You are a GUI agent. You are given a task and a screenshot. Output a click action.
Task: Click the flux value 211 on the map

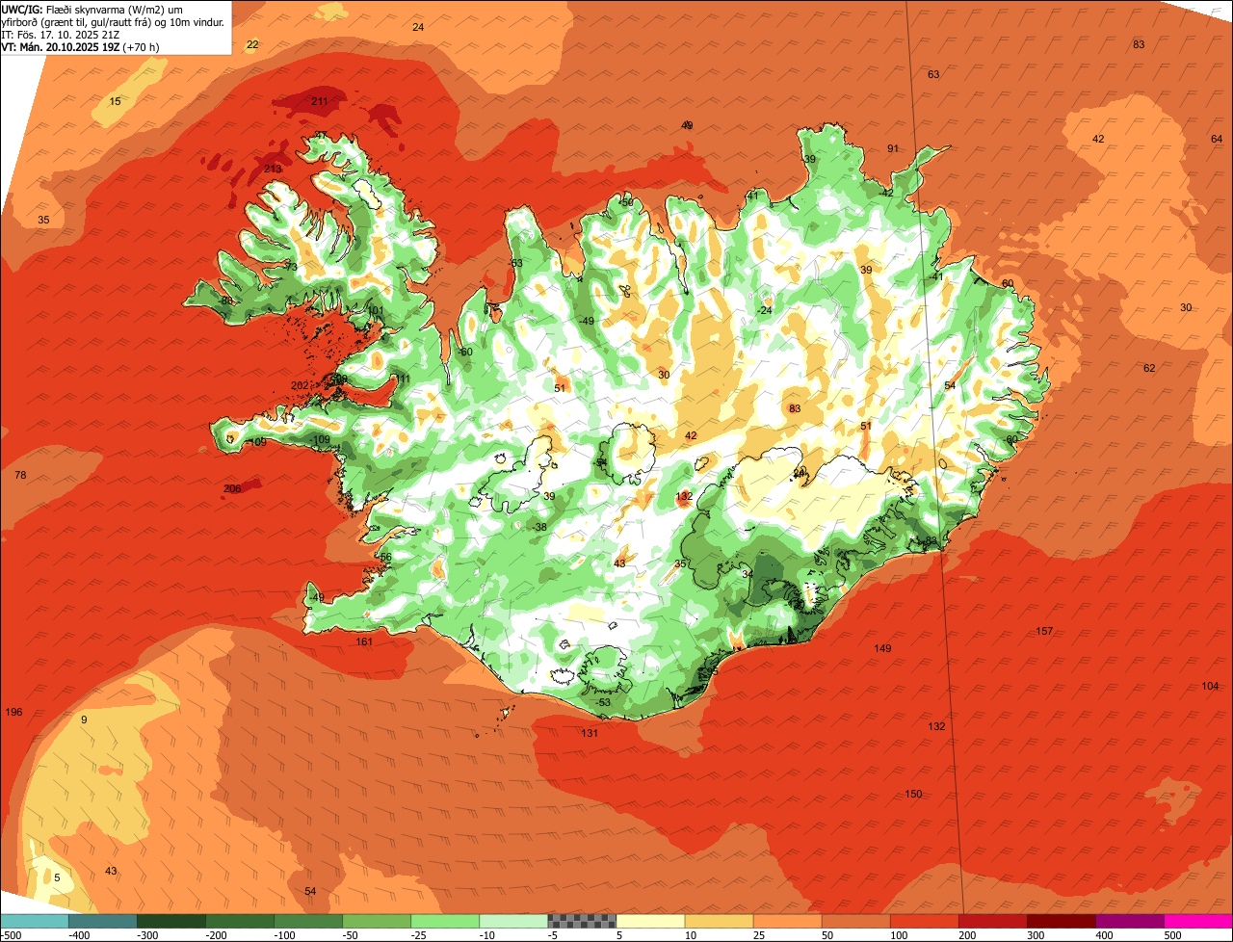pos(320,101)
